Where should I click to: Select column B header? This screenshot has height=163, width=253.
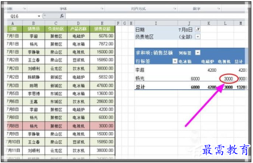tap(33, 23)
